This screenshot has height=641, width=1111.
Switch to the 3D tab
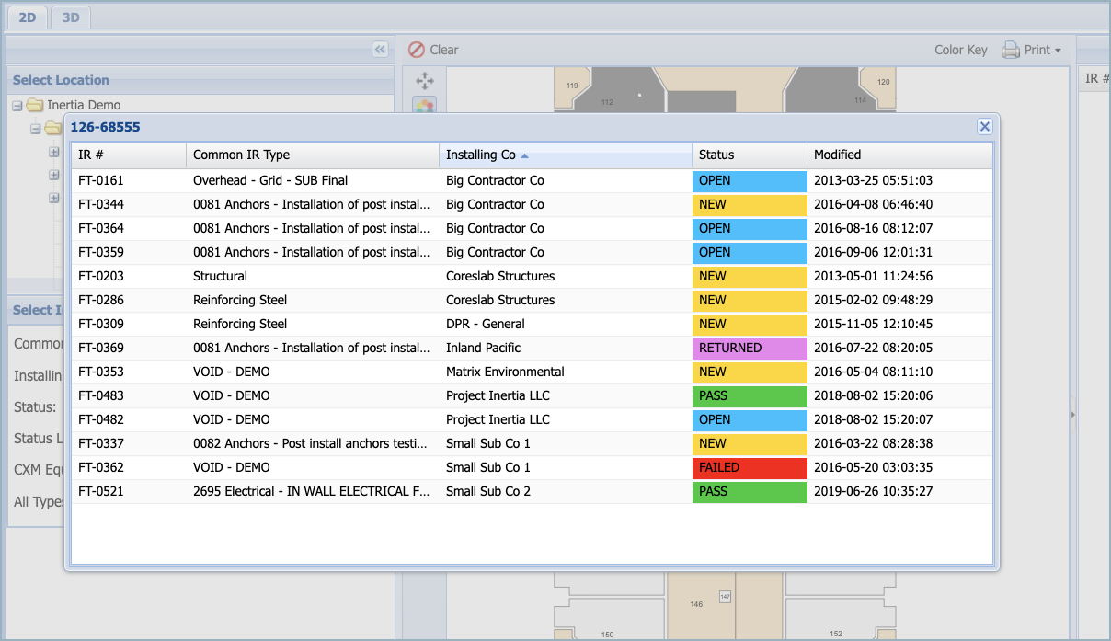[x=71, y=17]
